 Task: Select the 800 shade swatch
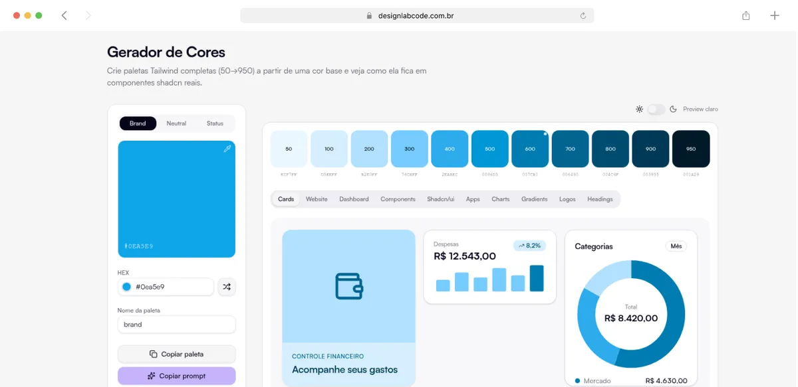point(610,149)
